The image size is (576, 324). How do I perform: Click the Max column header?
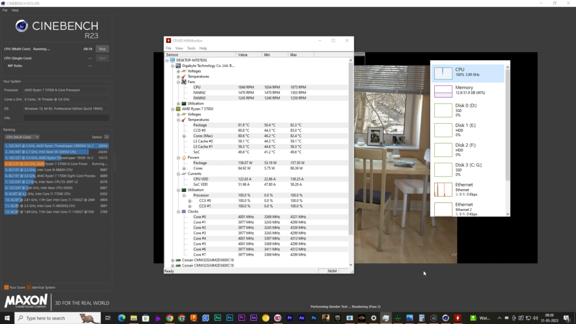click(301, 55)
